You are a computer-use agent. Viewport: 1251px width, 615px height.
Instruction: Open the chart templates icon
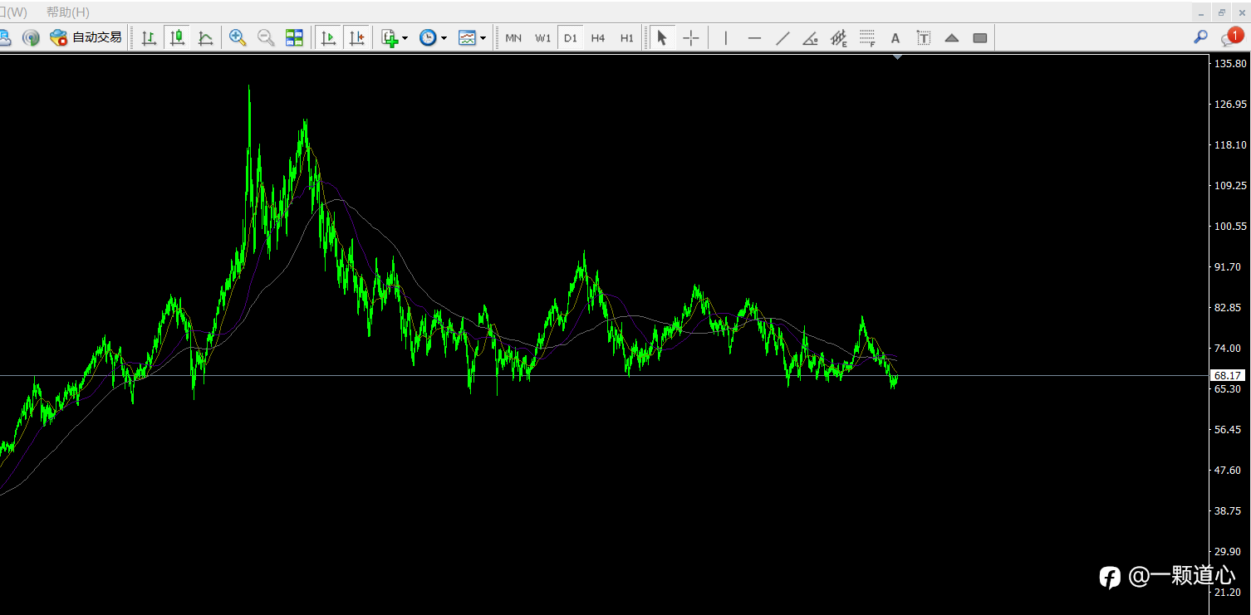467,37
